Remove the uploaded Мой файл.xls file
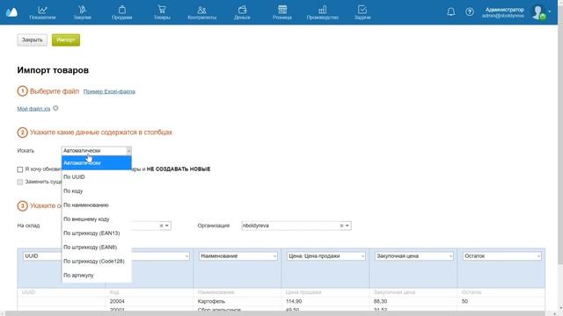The width and height of the screenshot is (563, 316). (x=55, y=108)
